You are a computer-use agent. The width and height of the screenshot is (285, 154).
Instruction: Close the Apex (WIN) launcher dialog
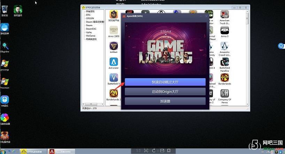click(x=206, y=16)
